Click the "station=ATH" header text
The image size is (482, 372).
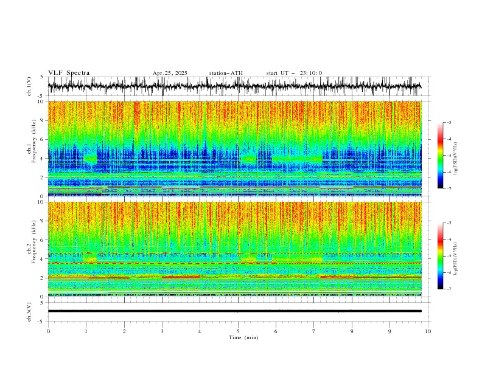[226, 73]
